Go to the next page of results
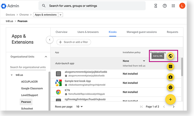The height and width of the screenshot is (116, 194). 174,106
